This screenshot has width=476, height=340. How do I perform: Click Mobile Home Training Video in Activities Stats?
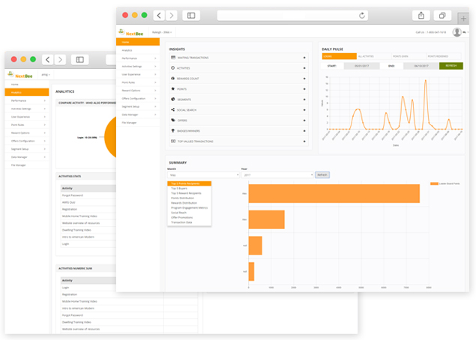(88, 216)
